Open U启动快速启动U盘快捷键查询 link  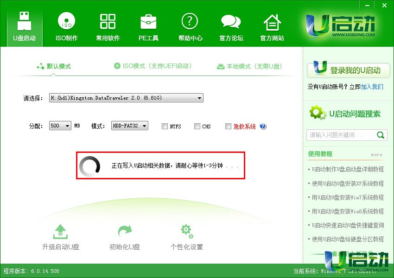coord(348,225)
